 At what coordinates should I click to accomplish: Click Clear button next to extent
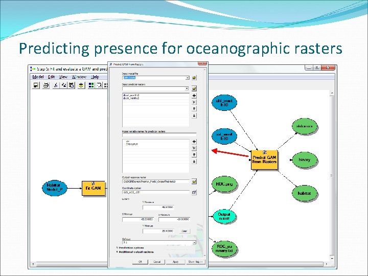point(185,231)
